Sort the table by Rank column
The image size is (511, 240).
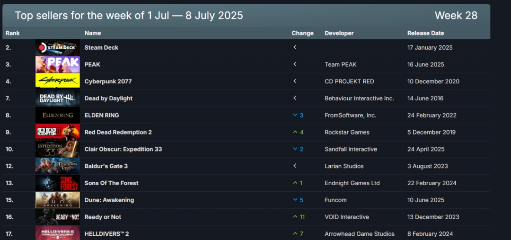(x=13, y=33)
